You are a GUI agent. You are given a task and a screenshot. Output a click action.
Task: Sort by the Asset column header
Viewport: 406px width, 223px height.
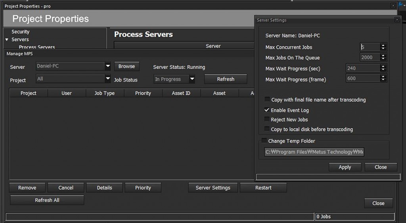tap(219, 93)
